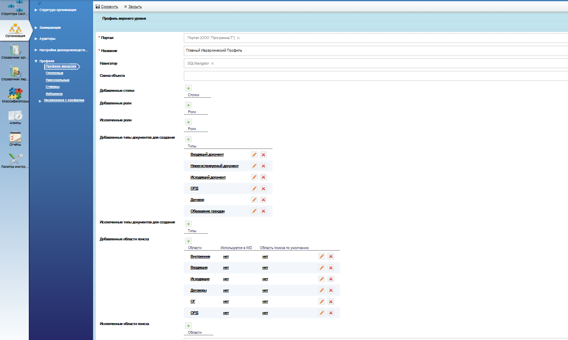
Task: Open the Агенты sidebar icon
Action: pyautogui.click(x=15, y=117)
